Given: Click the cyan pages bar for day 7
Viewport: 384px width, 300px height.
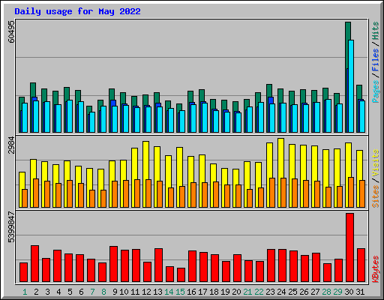Looking at the screenshot, I should [x=92, y=122].
